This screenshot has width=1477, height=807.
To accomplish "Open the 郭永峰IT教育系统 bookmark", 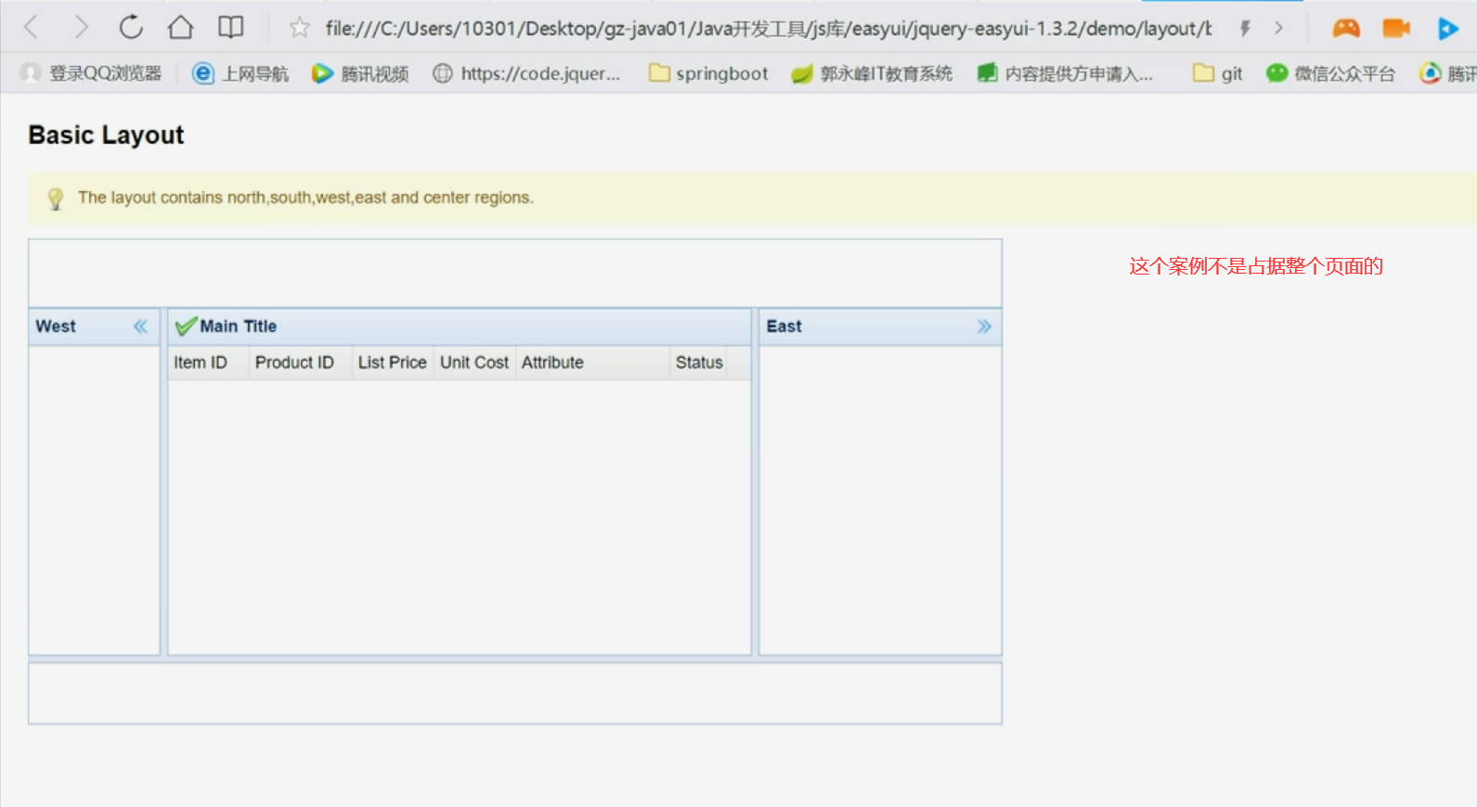I will point(872,73).
